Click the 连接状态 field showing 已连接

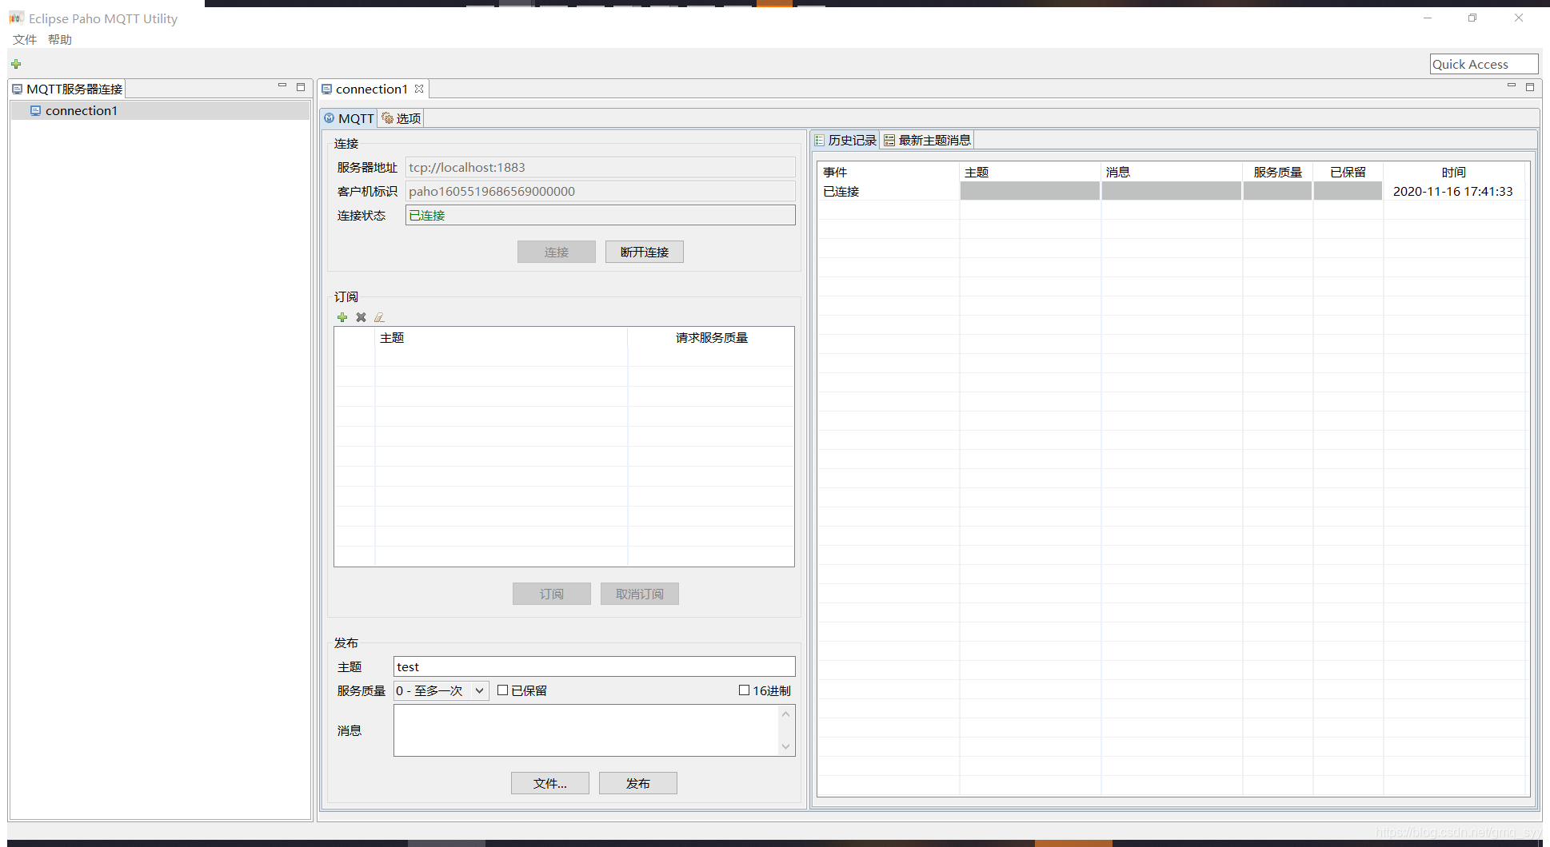[601, 215]
